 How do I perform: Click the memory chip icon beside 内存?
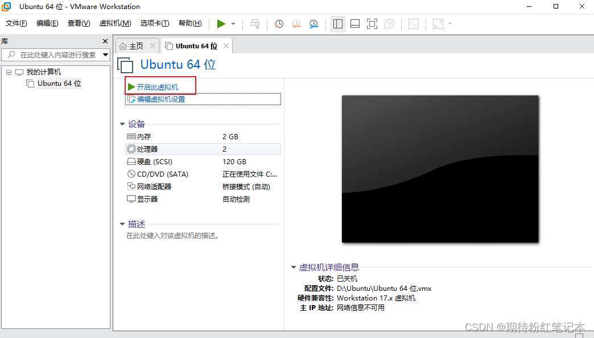(x=131, y=136)
